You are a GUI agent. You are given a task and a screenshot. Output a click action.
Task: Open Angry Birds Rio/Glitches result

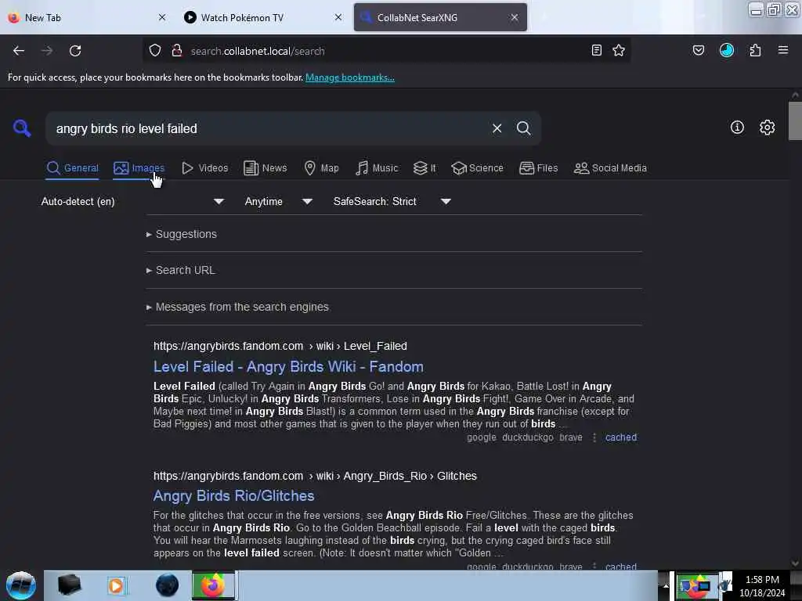[233, 495]
